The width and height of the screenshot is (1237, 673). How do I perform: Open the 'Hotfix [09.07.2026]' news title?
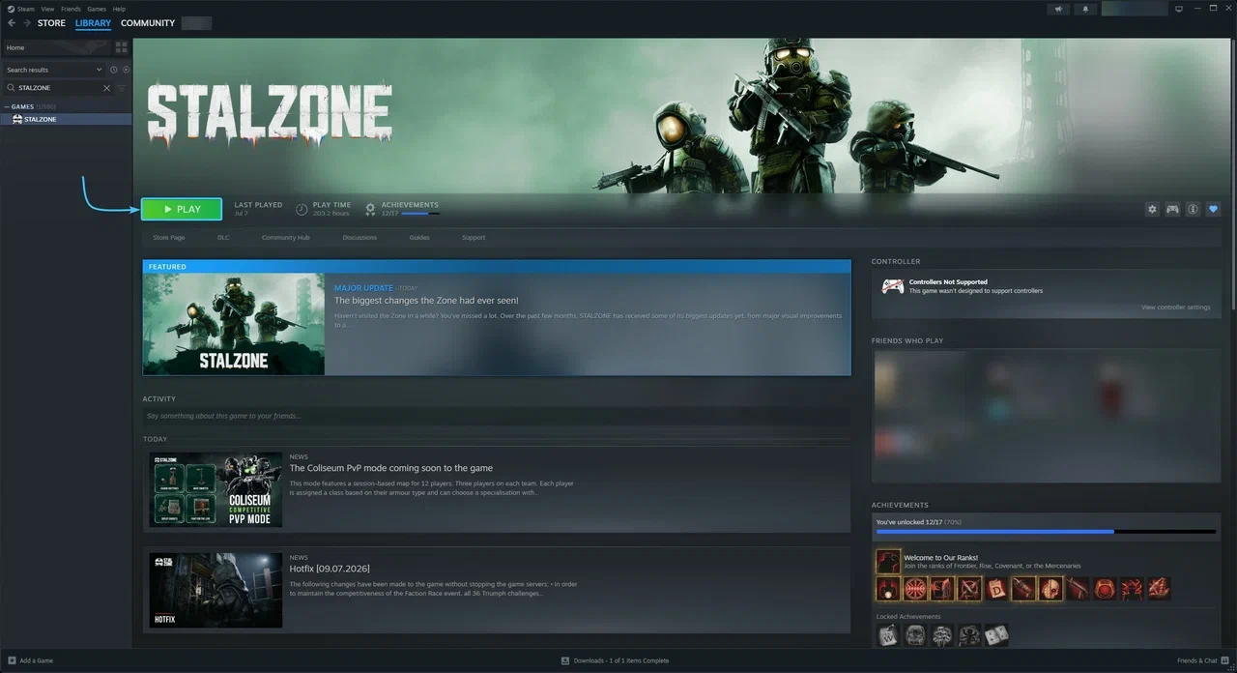330,569
